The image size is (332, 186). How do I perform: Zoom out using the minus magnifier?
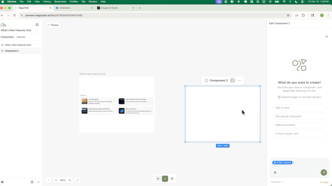tap(56, 180)
